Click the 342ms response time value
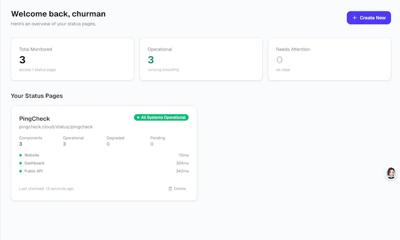400x240 pixels. pos(182,171)
